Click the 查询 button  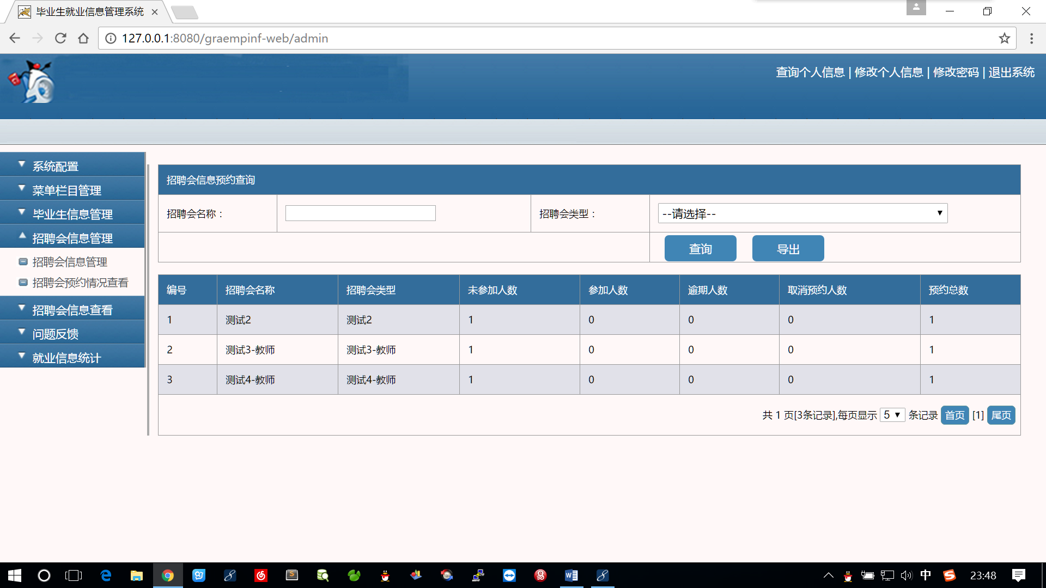700,249
